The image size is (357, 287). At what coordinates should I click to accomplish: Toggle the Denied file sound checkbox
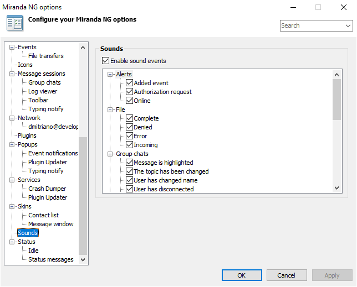tap(129, 127)
